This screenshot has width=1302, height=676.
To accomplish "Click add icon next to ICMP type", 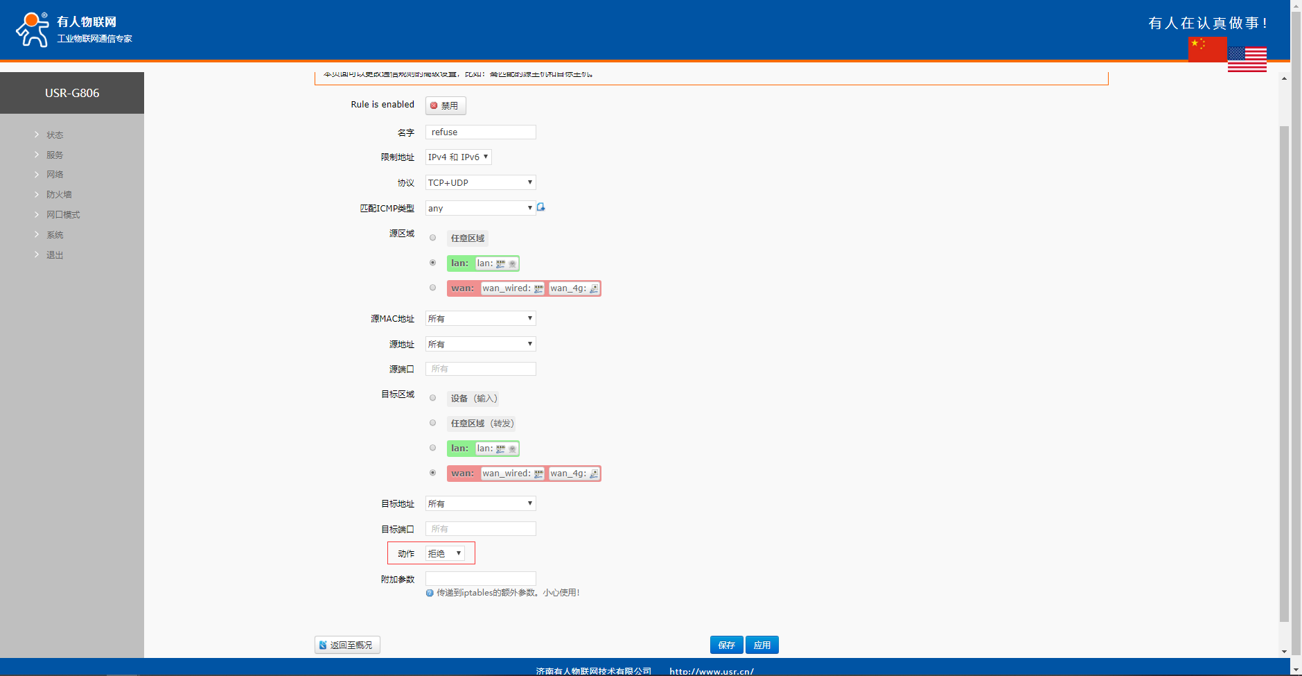I will (541, 207).
